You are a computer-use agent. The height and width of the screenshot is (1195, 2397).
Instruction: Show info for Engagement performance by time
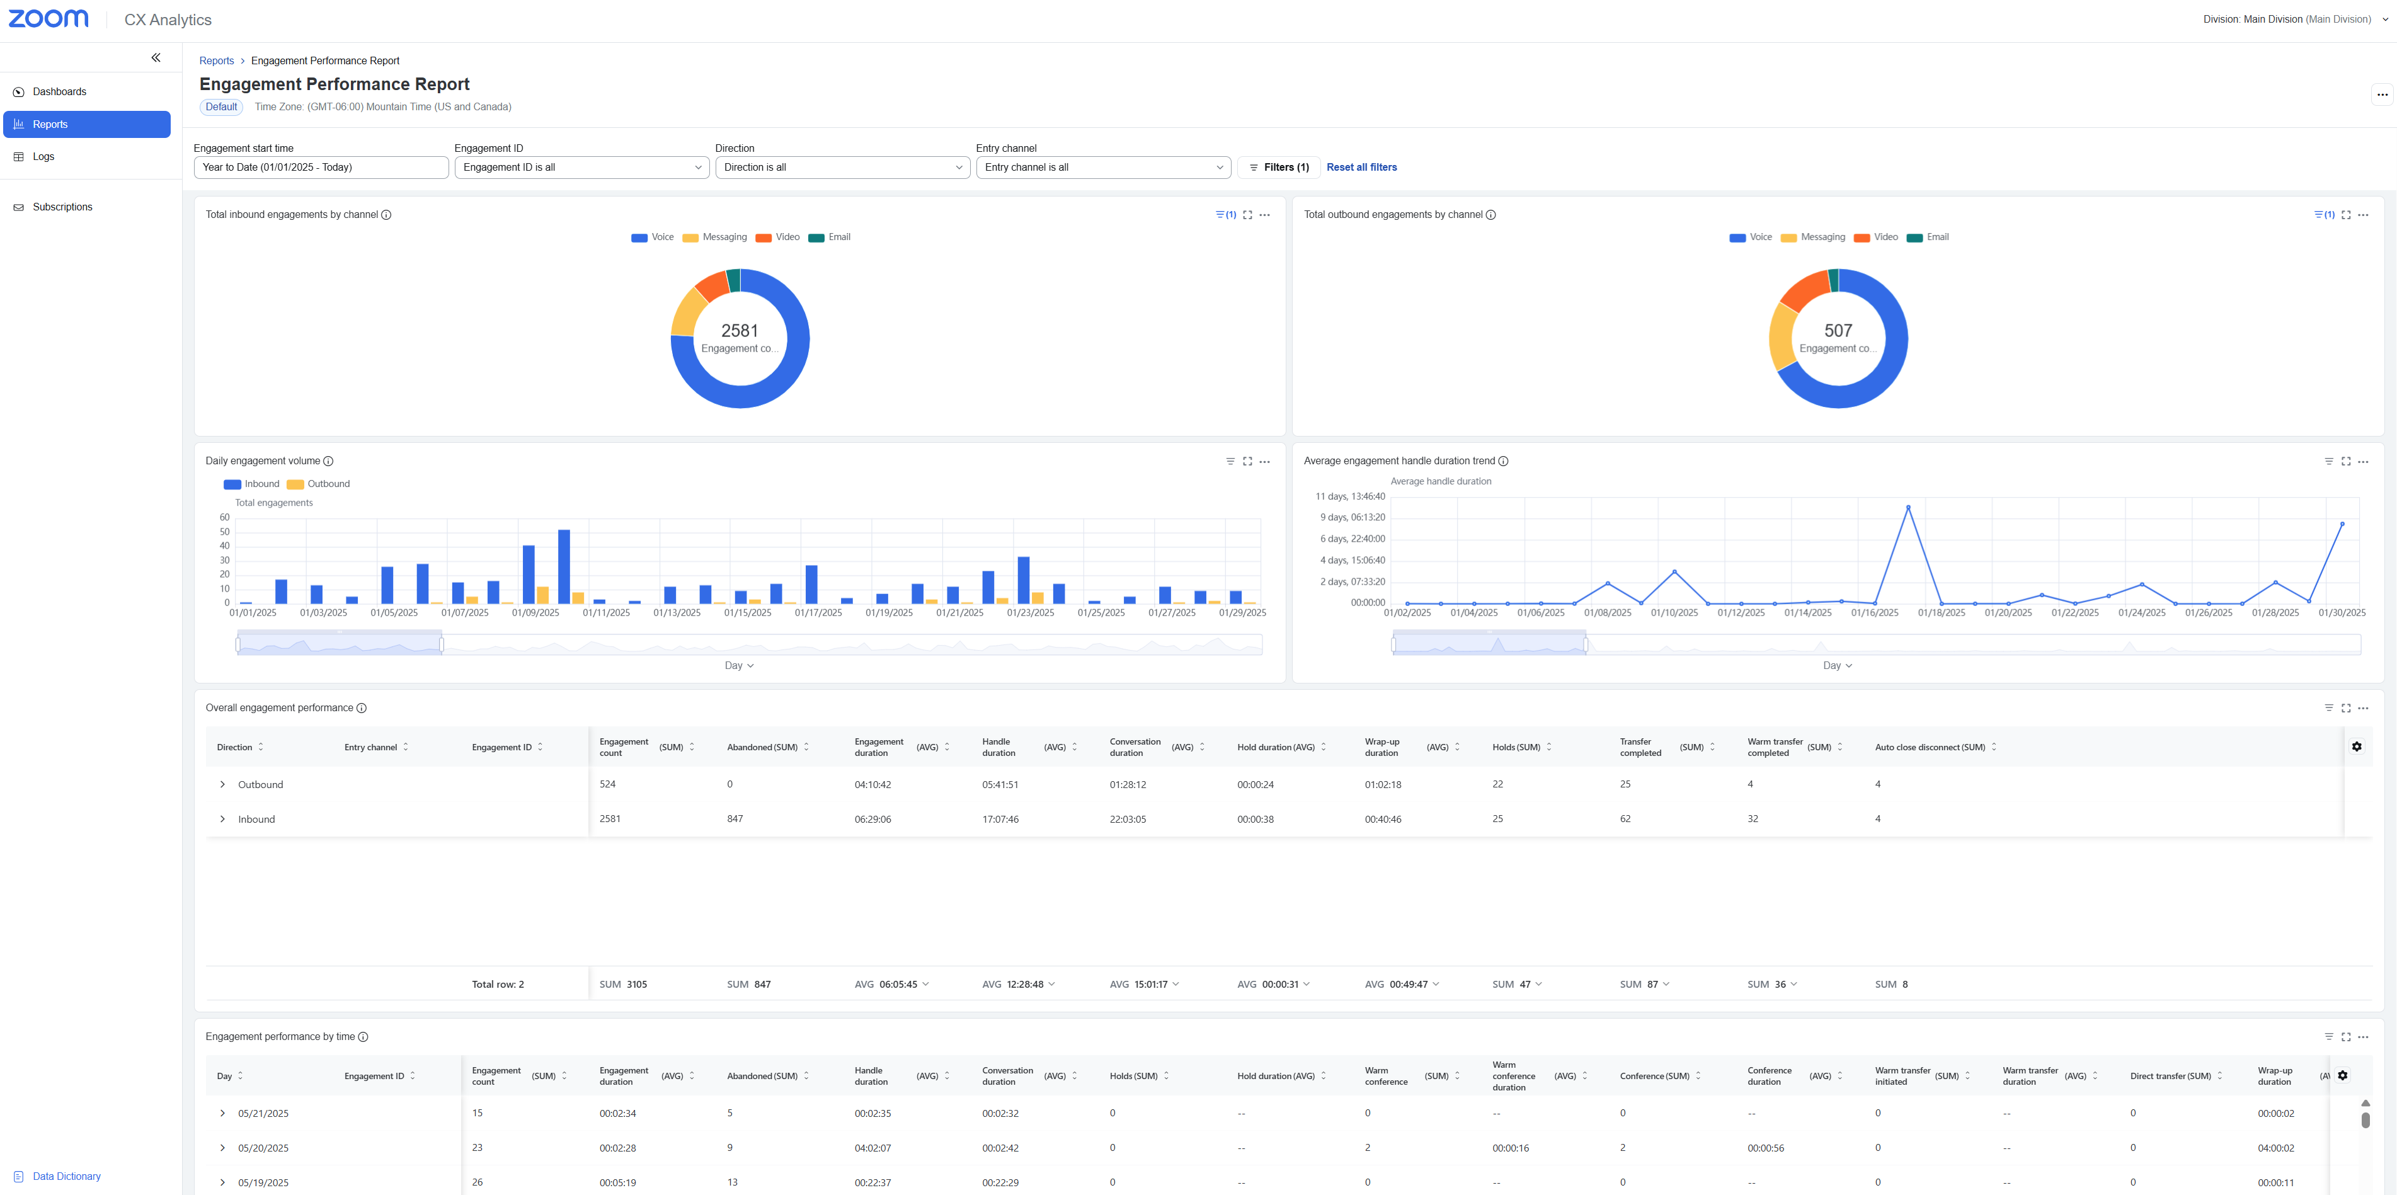pos(363,1037)
